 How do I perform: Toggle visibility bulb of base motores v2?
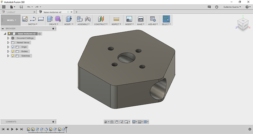click(x=9, y=34)
